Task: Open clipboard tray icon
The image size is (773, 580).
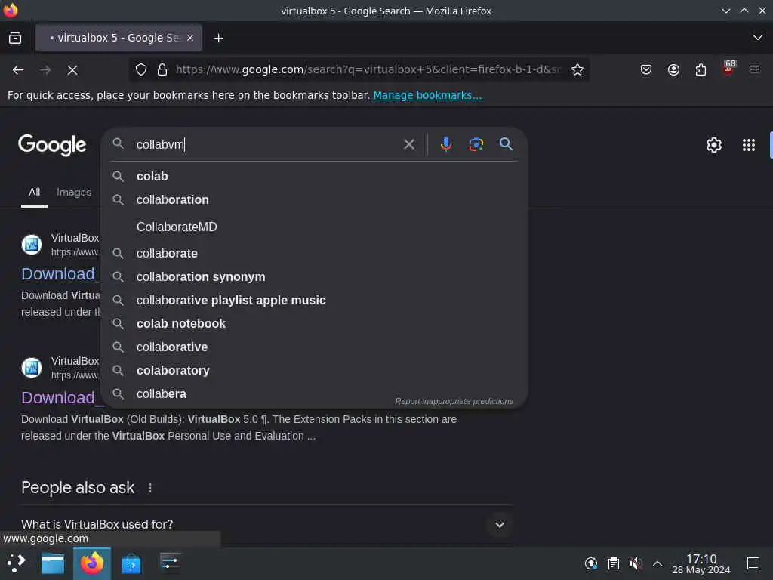Action: (613, 563)
